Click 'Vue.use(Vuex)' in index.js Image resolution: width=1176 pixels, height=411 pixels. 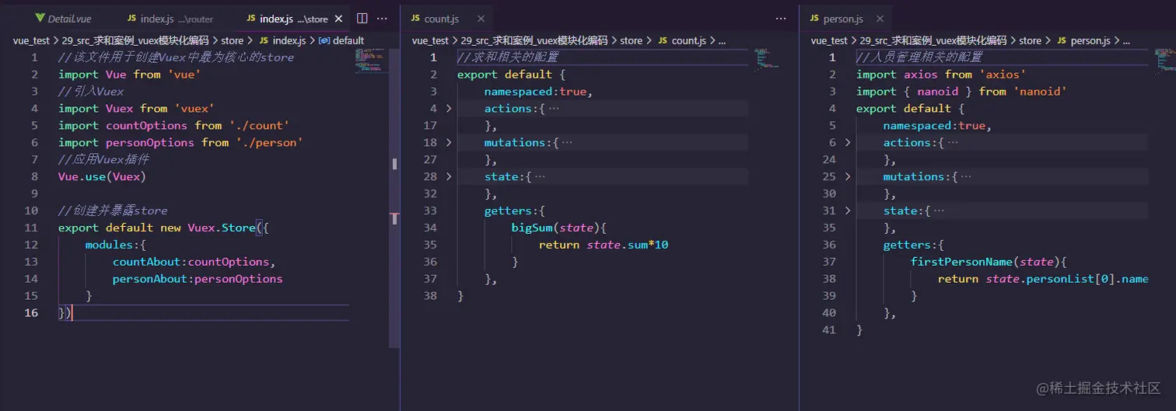coord(102,176)
